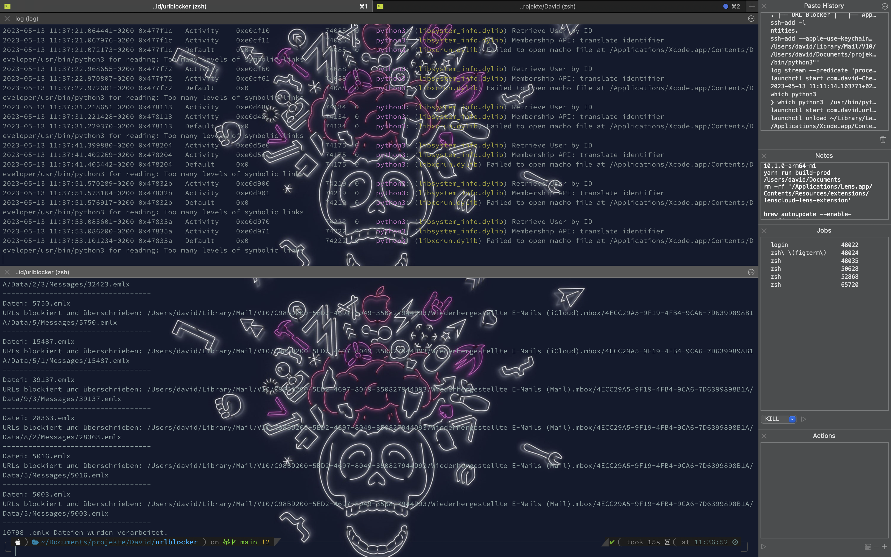Open the urlblocker pane's ellipsis menu
This screenshot has height=557, width=891.
(751, 272)
